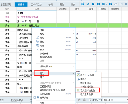Select the 第 100 章 总则 row

pyautogui.click(x=64, y=21)
